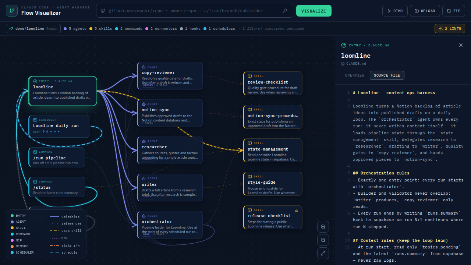The image size is (471, 265).
Task: Open the UPLOAD folder option
Action: point(425,11)
